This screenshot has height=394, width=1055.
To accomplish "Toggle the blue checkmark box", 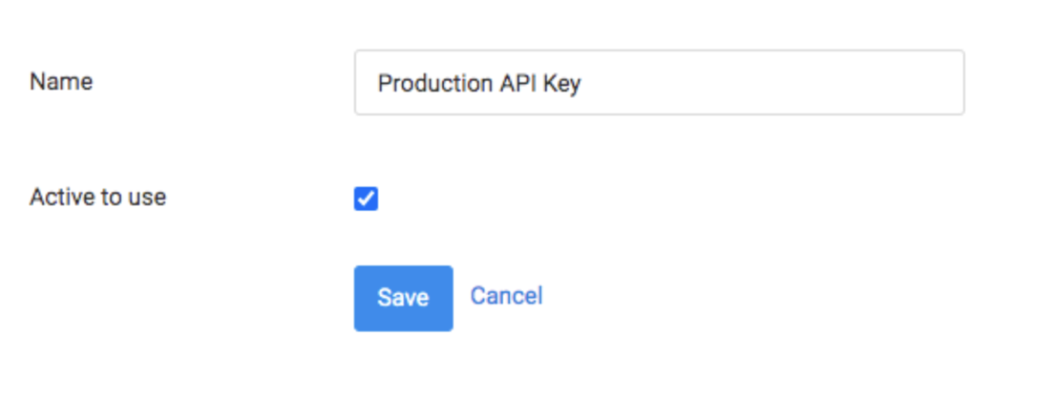I will coord(366,199).
